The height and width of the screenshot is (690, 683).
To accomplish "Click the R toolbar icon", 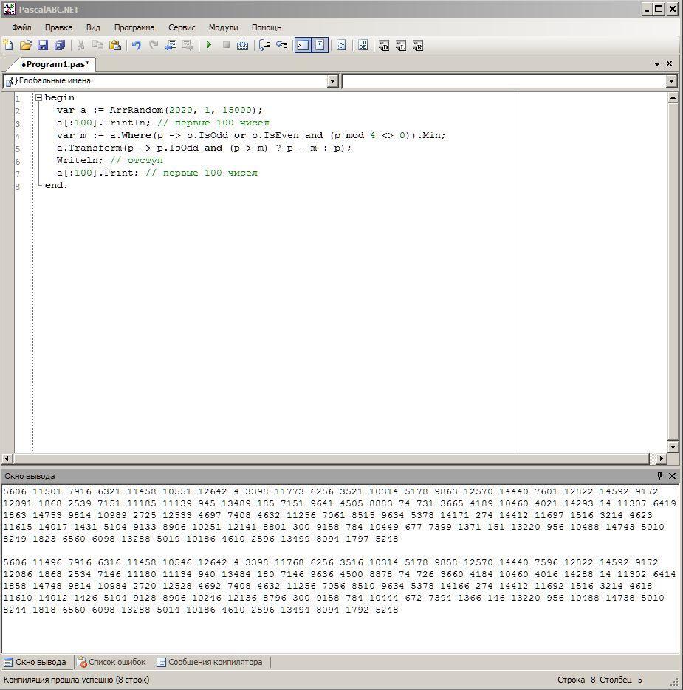I will click(x=418, y=45).
